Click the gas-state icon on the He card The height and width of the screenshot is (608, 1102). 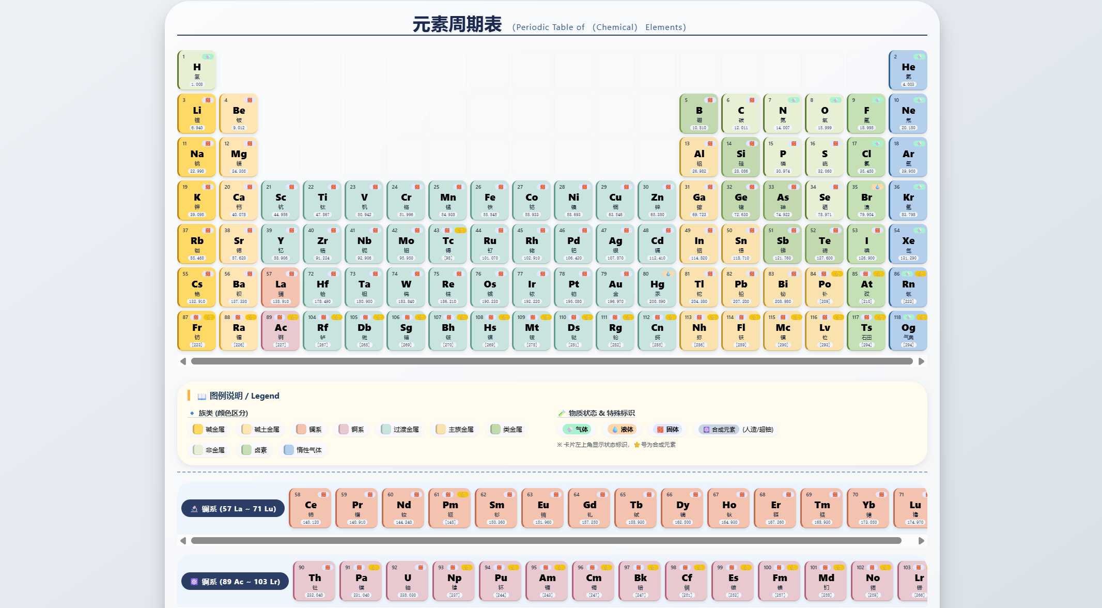coord(919,56)
